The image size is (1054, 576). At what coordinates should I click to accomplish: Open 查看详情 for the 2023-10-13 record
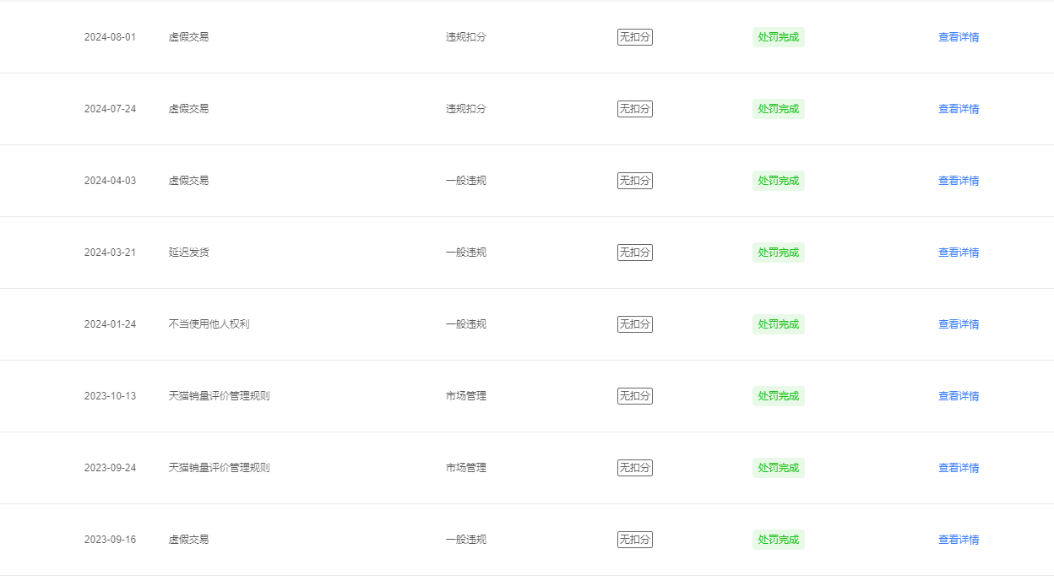(x=959, y=396)
